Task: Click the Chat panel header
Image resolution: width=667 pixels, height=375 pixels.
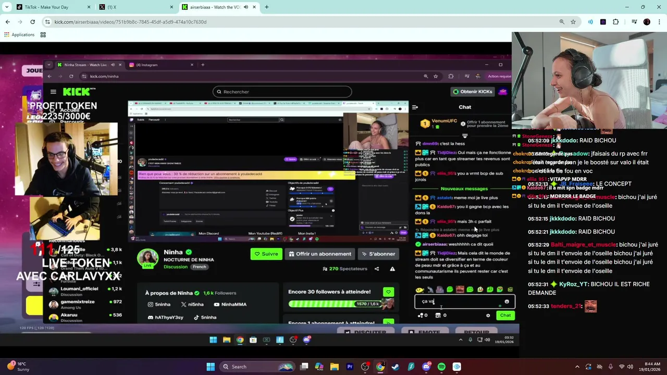Action: tap(465, 107)
